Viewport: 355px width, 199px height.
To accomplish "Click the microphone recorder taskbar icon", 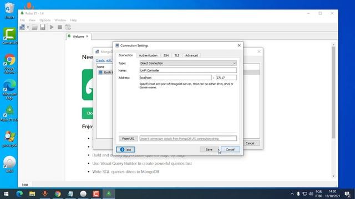I will (x=45, y=194).
